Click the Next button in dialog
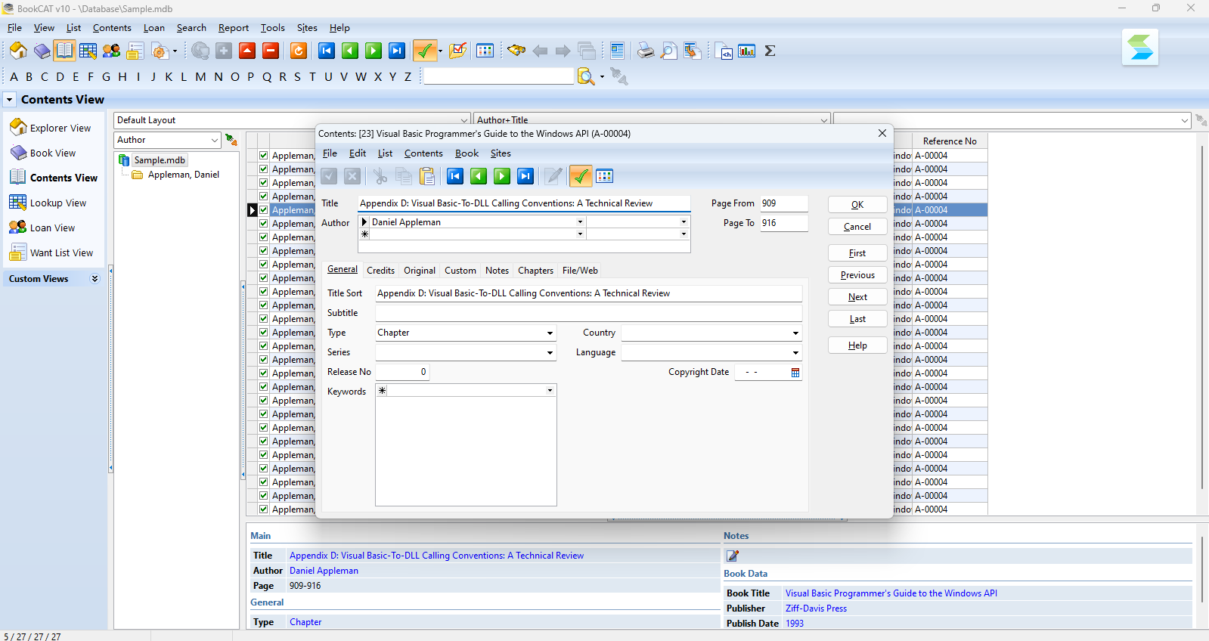 pyautogui.click(x=857, y=297)
